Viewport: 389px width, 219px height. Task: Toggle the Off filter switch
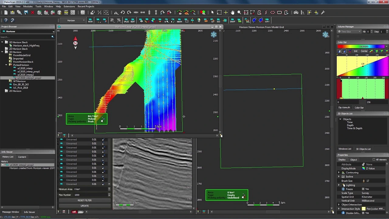pyautogui.click(x=74, y=212)
